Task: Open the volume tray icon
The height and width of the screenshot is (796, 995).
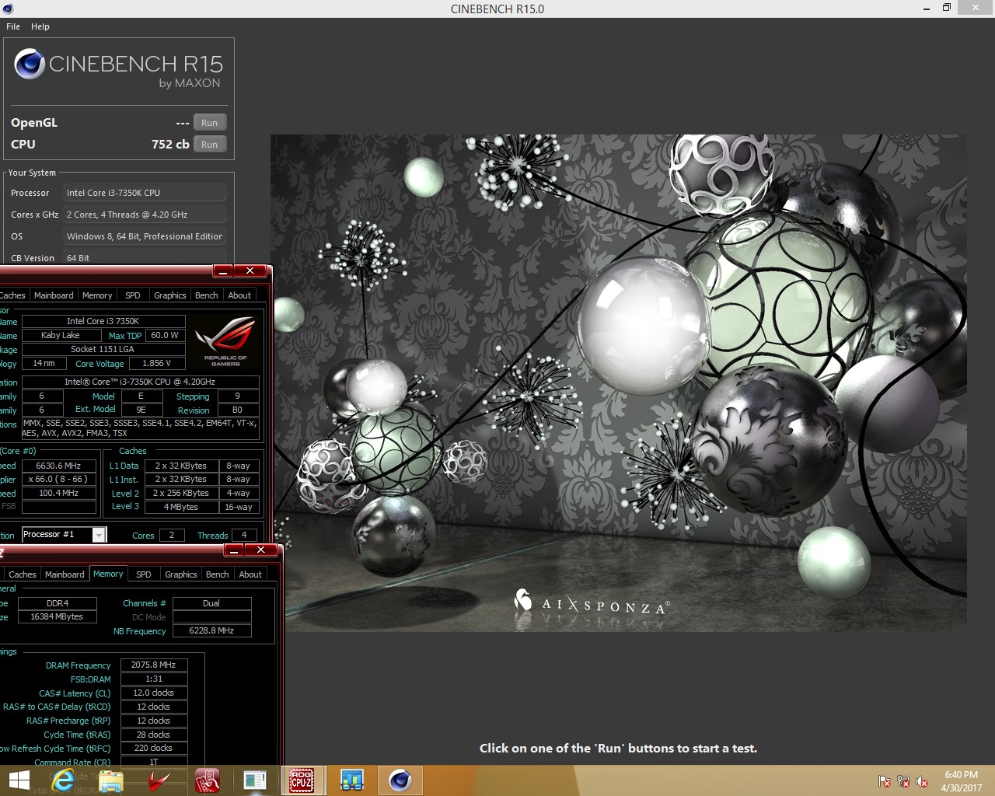Action: pos(922,781)
